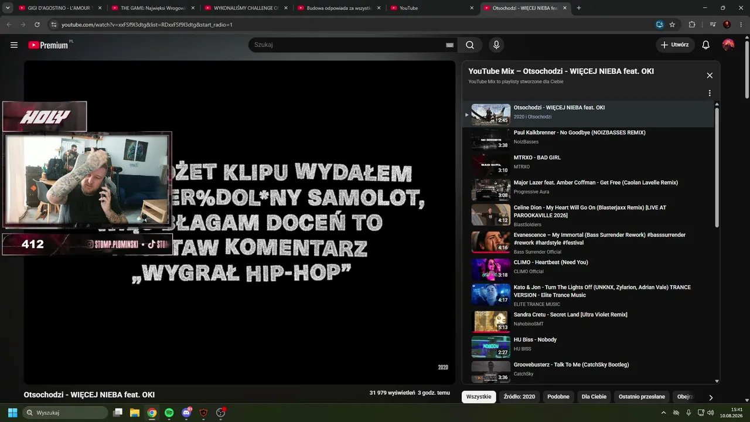This screenshot has width=750, height=422.
Task: Click the video player area
Action: pyautogui.click(x=239, y=223)
